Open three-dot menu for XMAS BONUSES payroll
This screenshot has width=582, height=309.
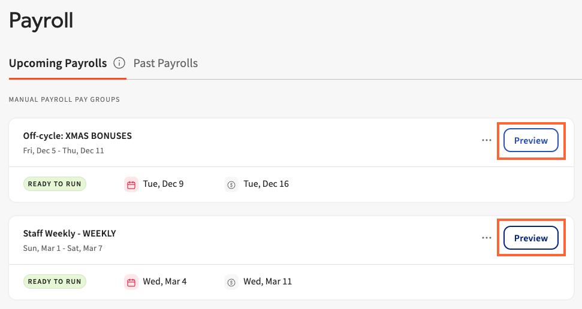click(487, 140)
